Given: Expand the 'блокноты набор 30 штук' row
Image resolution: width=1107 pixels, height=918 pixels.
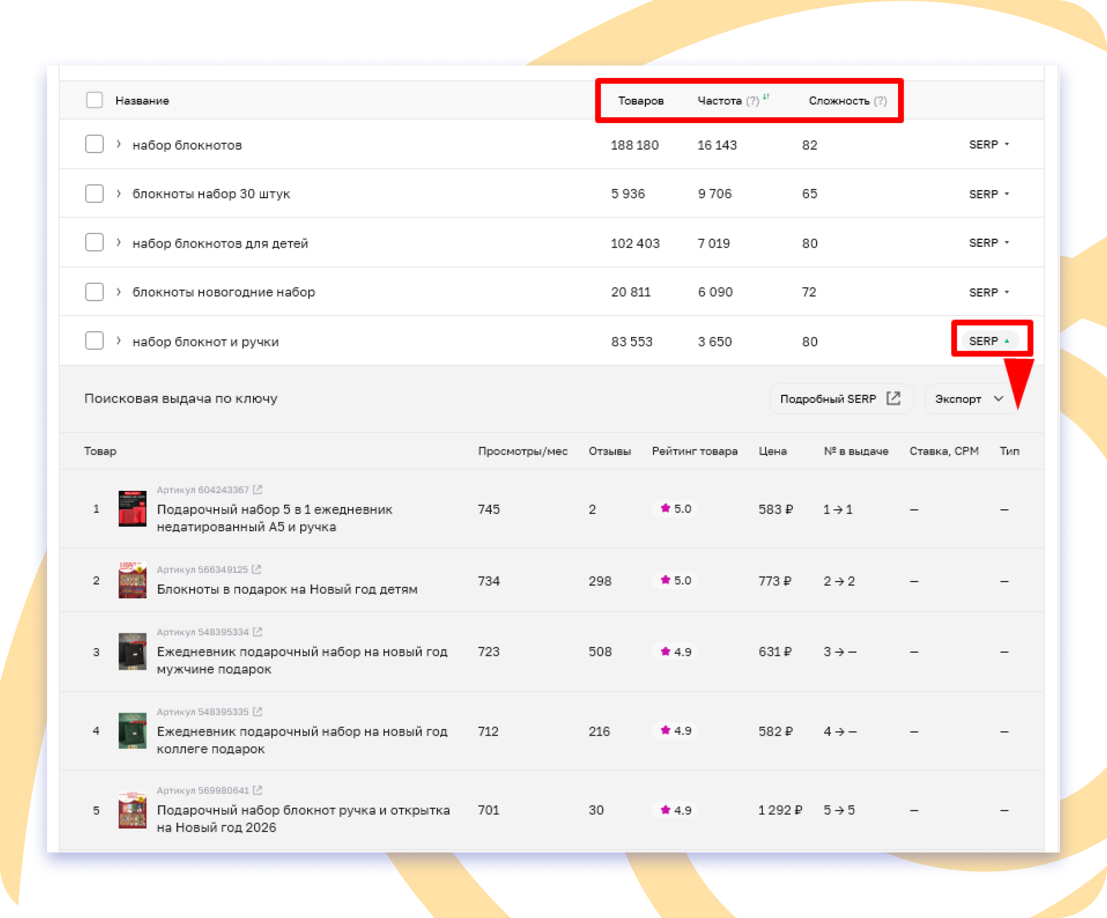Looking at the screenshot, I should (119, 193).
